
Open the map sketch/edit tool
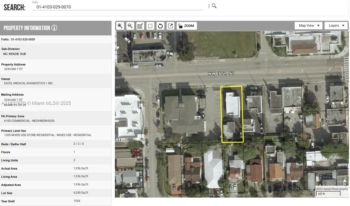[140, 26]
